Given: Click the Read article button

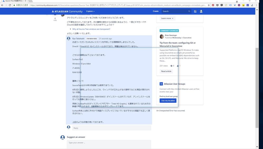Looking at the screenshot, I should [166, 71].
